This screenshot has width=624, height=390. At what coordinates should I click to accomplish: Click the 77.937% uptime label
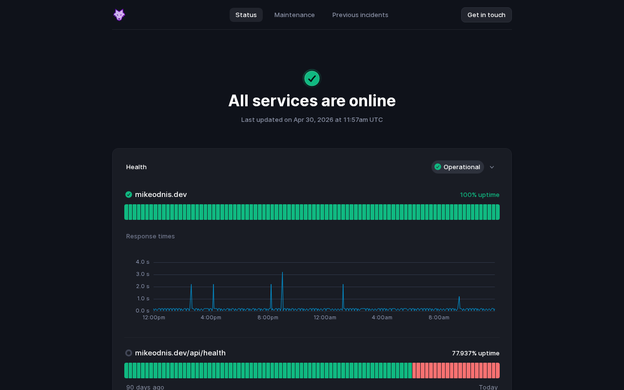pyautogui.click(x=476, y=353)
